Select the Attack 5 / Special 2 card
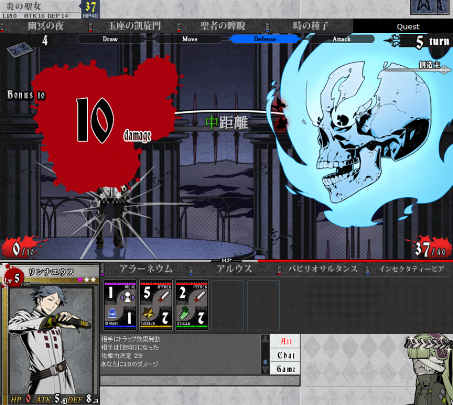Image resolution: width=453 pixels, height=405 pixels. pyautogui.click(x=156, y=305)
